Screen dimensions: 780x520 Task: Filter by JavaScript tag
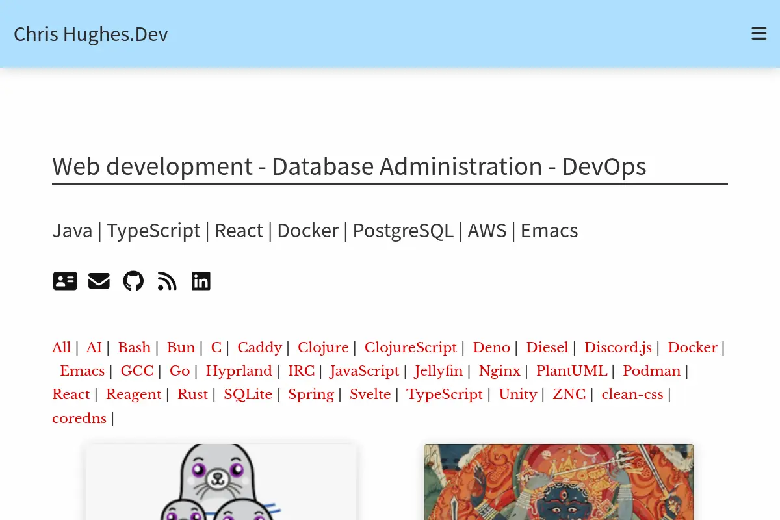point(365,370)
